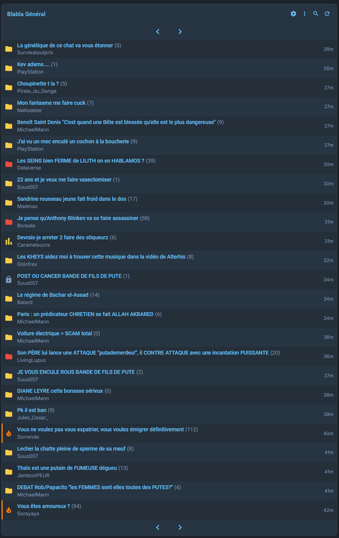
Task: Open the settings gear in the header
Action: [293, 14]
